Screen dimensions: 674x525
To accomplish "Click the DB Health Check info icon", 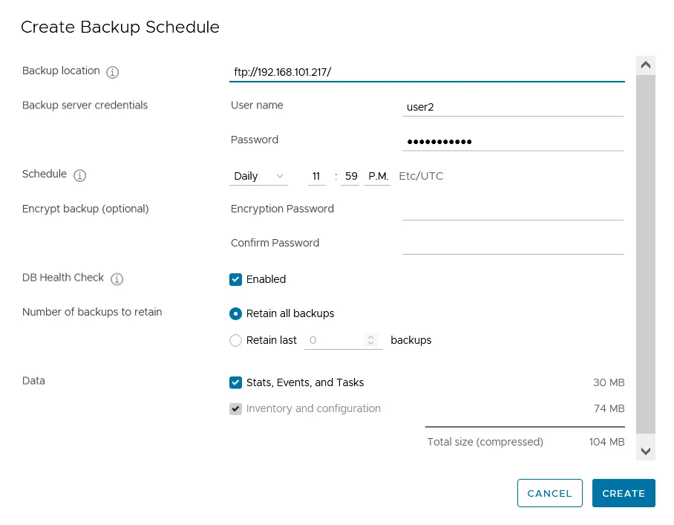I will click(117, 279).
